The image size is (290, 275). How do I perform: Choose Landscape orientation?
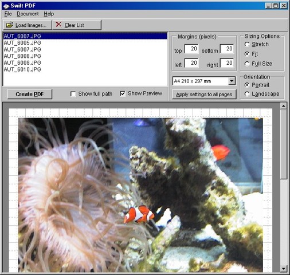pos(247,94)
